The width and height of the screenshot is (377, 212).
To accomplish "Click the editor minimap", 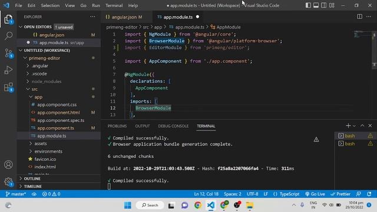I will coord(362,34).
